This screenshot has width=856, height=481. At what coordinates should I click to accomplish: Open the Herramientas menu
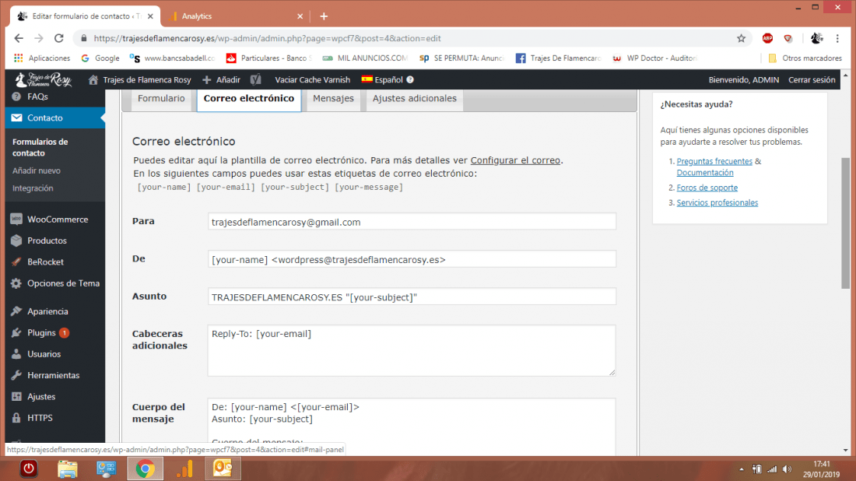click(x=54, y=375)
